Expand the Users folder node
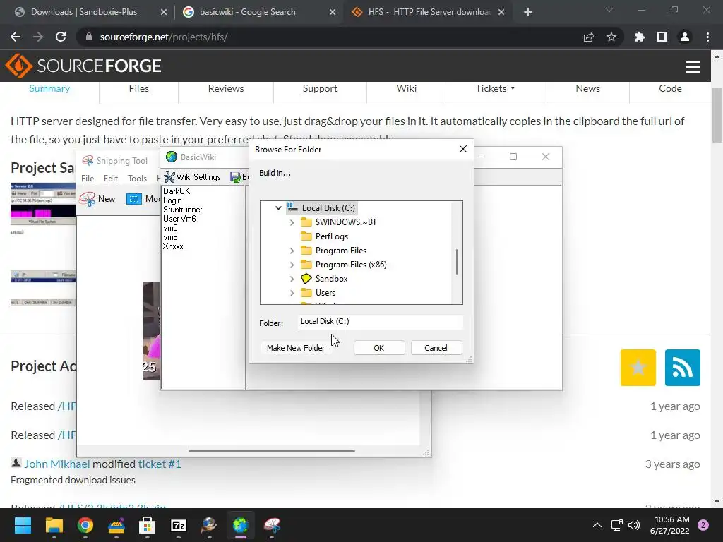Screen dimensions: 723x542 [292, 293]
